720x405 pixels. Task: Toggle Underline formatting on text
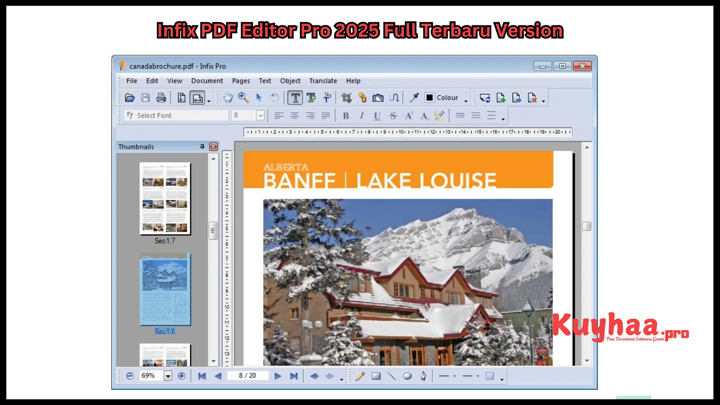pyautogui.click(x=377, y=115)
